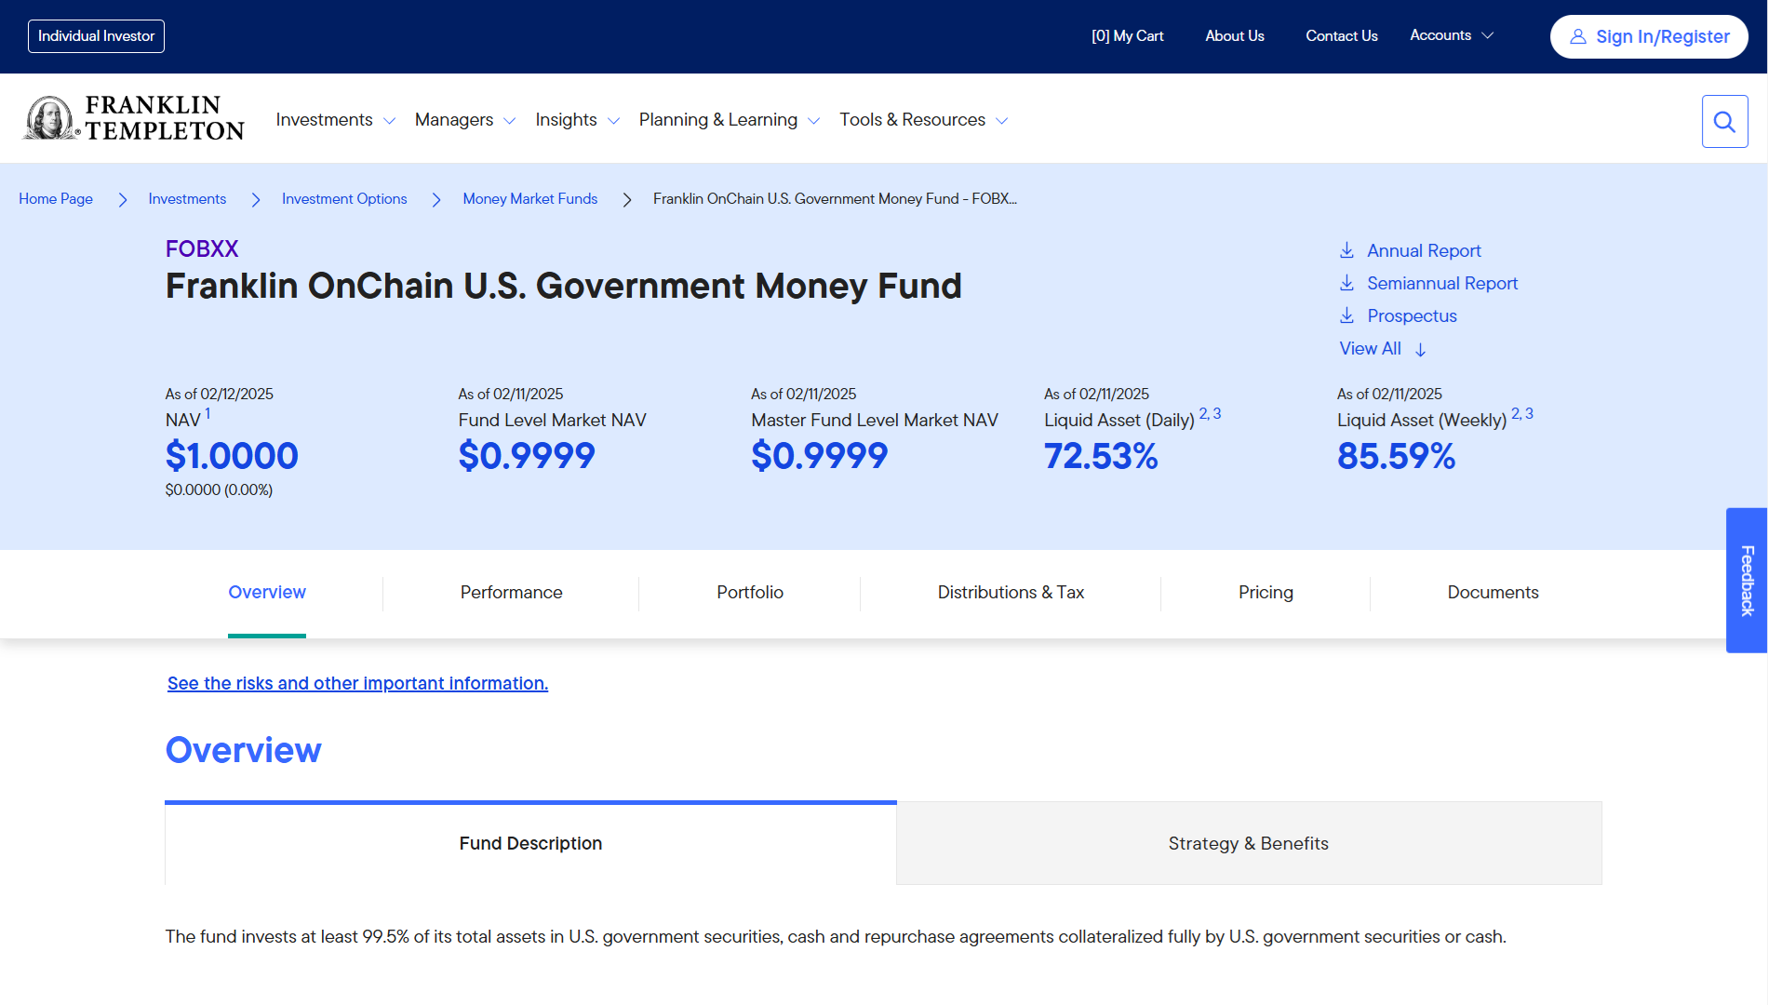This screenshot has width=1768, height=1005.
Task: Click the Overview section heading
Action: click(x=243, y=750)
